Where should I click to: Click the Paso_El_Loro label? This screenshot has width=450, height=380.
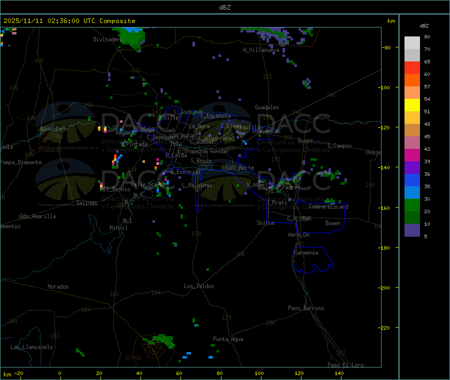point(345,365)
